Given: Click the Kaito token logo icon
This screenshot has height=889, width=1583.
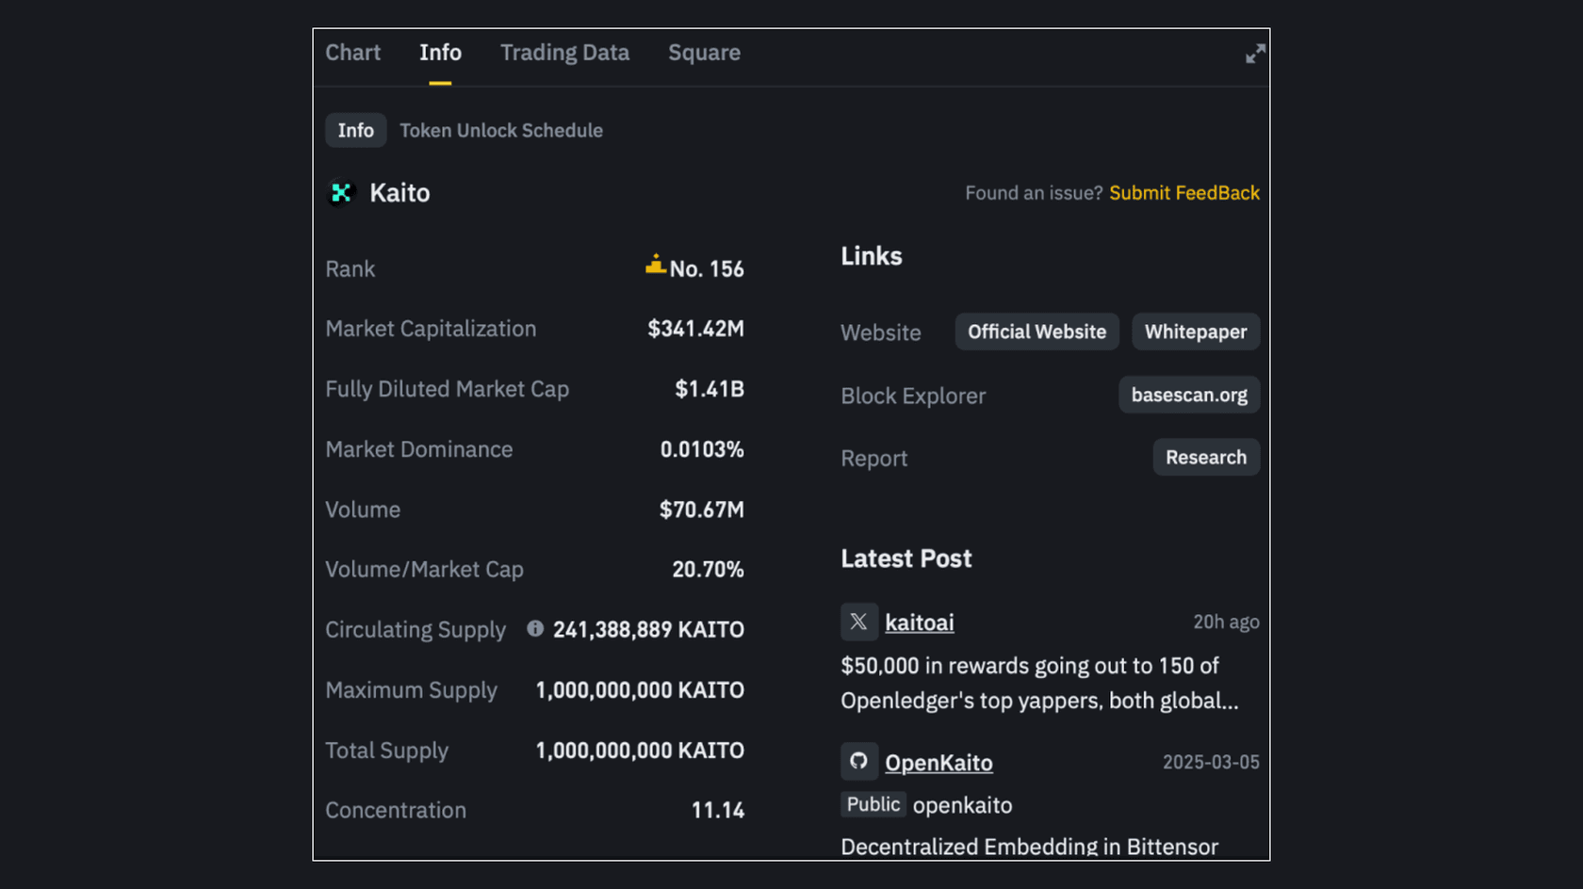Looking at the screenshot, I should pos(341,193).
